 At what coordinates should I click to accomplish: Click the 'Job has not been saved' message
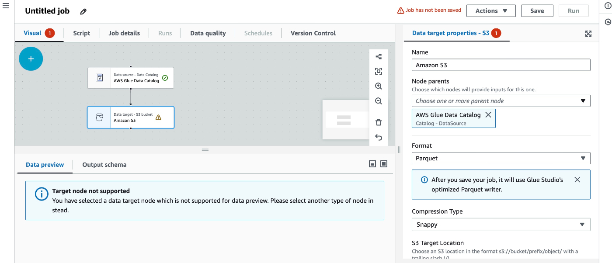coord(433,10)
